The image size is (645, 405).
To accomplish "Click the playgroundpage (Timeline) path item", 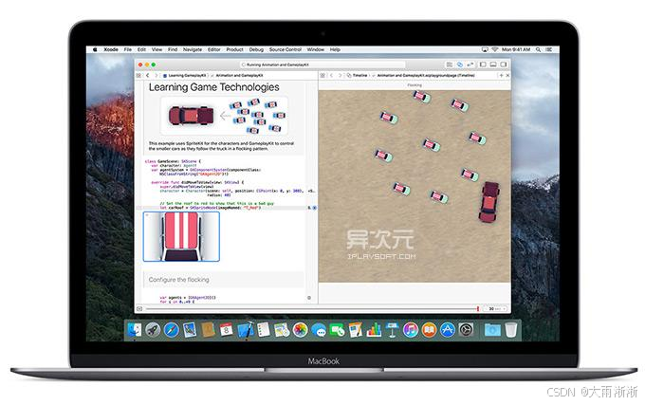I will 426,76.
